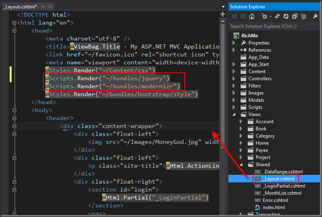The width and height of the screenshot is (322, 217).
Task: Click @ViewBag.Title in the title tag
Action: click(95, 46)
